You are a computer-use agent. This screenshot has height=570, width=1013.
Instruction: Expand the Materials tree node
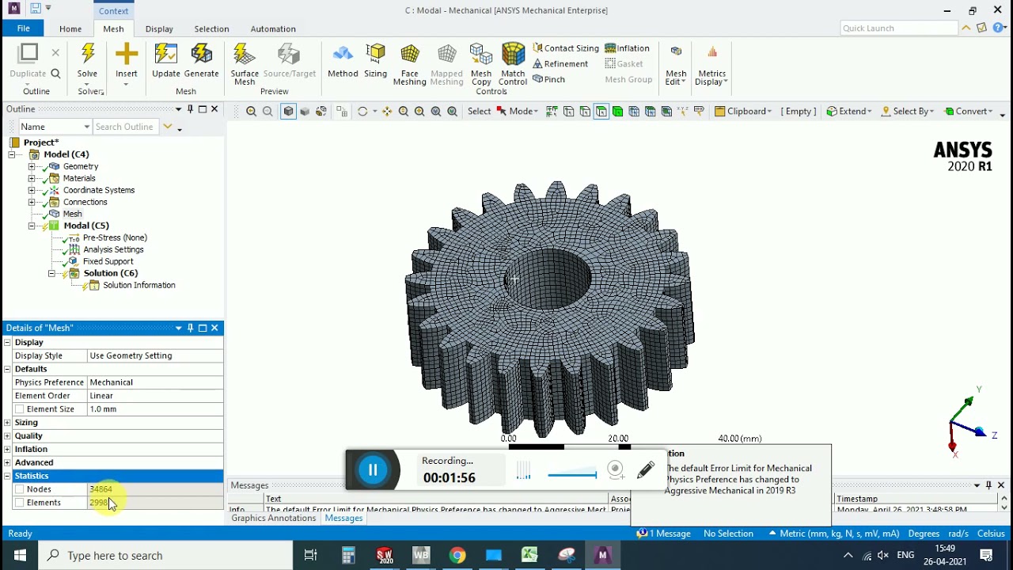[x=32, y=178]
